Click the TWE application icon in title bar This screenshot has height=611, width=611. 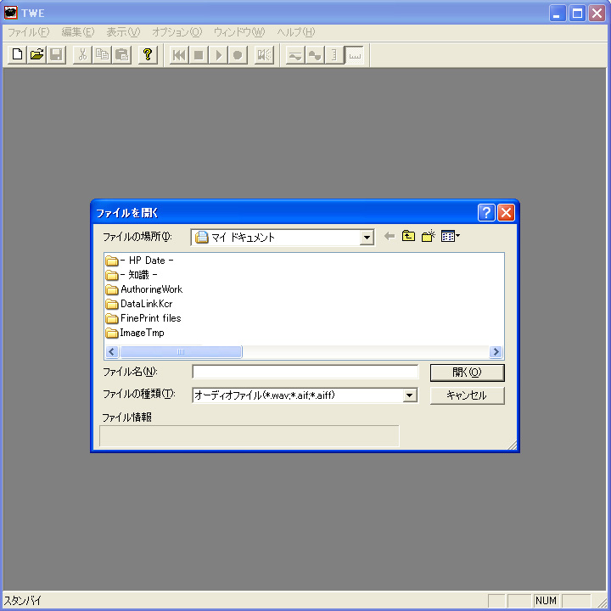coord(10,13)
